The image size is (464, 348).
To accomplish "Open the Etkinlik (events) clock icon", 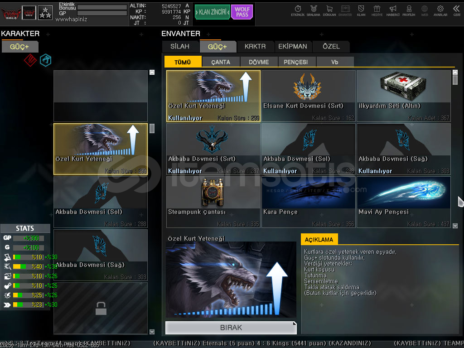I will [298, 10].
